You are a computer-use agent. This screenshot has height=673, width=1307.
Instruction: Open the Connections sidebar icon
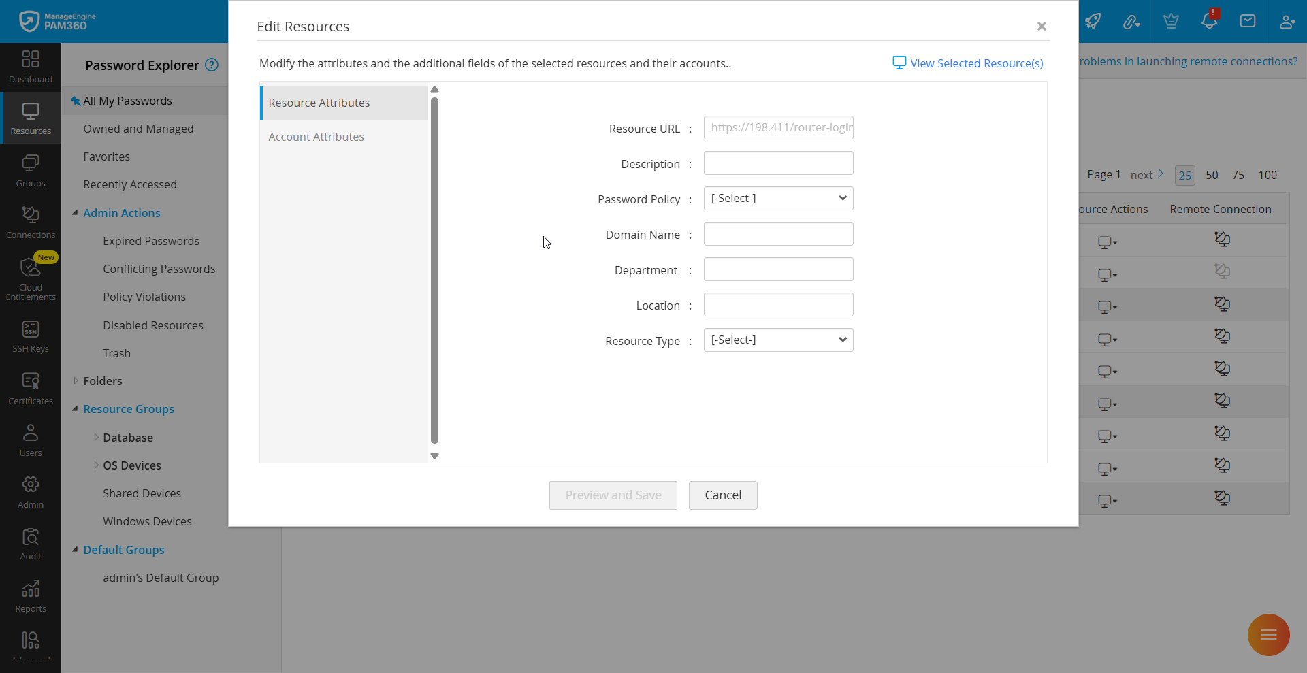point(31,222)
